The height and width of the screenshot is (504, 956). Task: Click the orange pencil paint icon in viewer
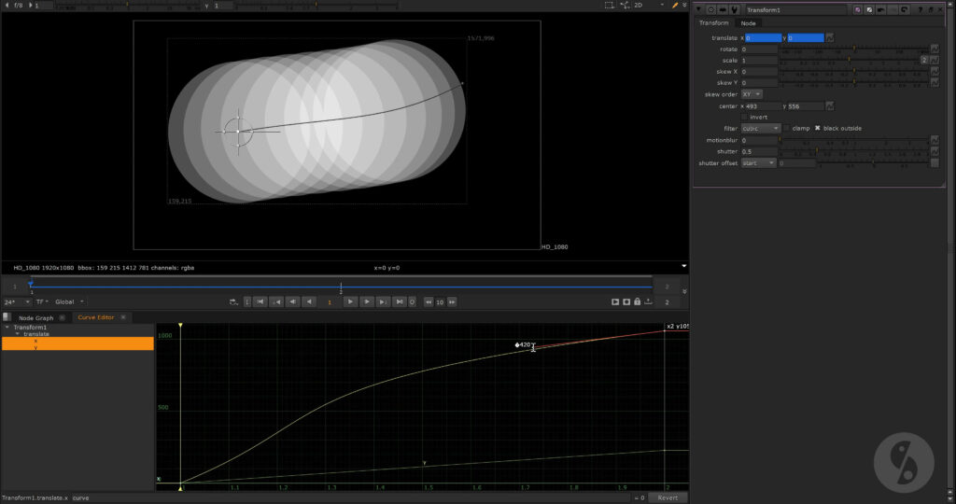[675, 5]
